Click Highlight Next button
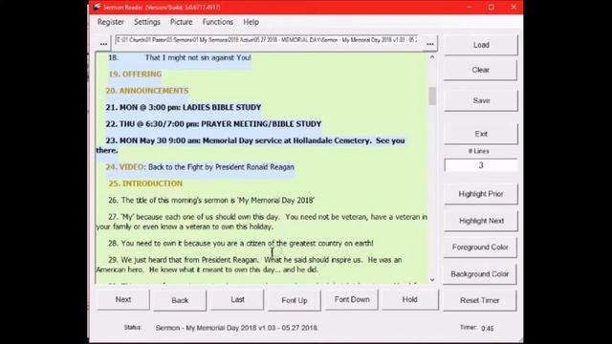Image resolution: width=612 pixels, height=344 pixels. click(481, 221)
